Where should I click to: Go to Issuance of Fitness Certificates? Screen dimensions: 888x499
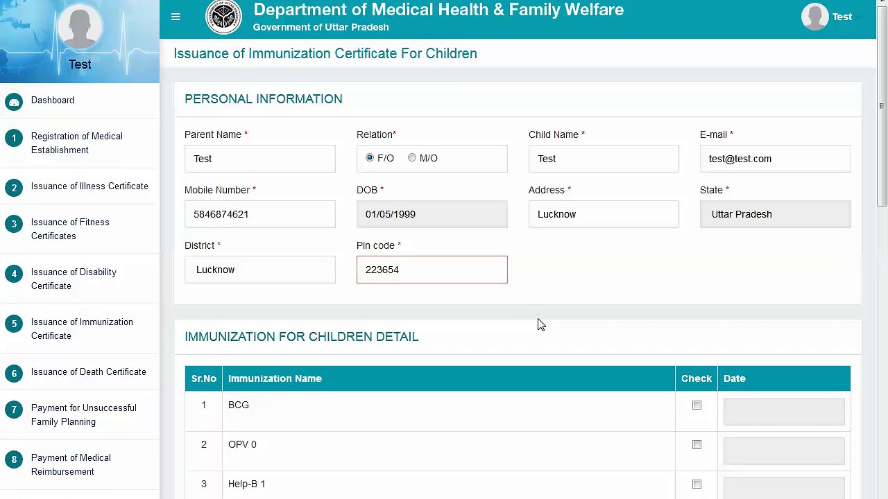click(x=70, y=229)
